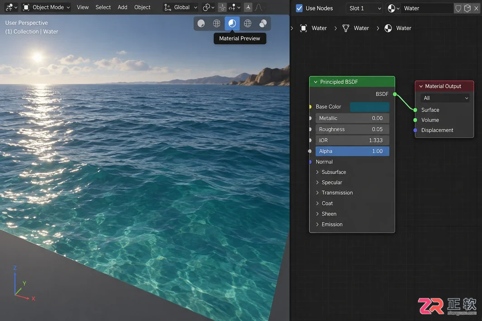Click the Displacement input socket
Screen dimensions: 482x321
415,130
